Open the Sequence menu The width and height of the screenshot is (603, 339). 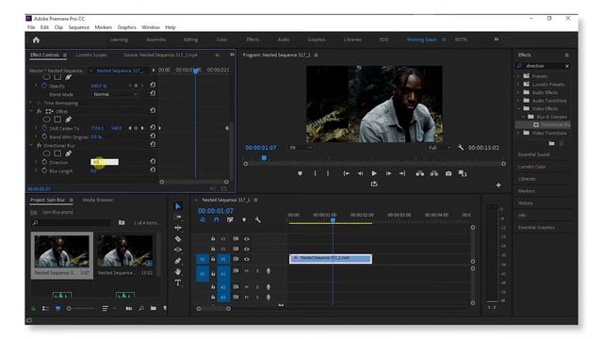[x=79, y=27]
